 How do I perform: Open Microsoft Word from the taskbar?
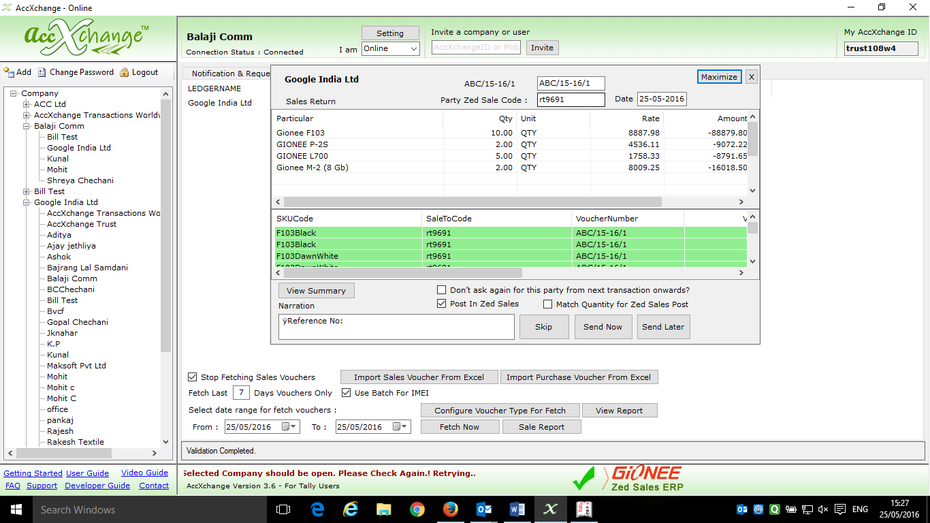[x=517, y=509]
